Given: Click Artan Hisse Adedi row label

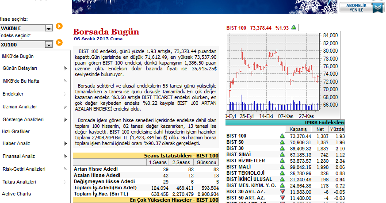Looking at the screenshot, I should (96, 169).
